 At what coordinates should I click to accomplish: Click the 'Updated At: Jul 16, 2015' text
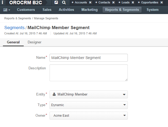point(75,33)
